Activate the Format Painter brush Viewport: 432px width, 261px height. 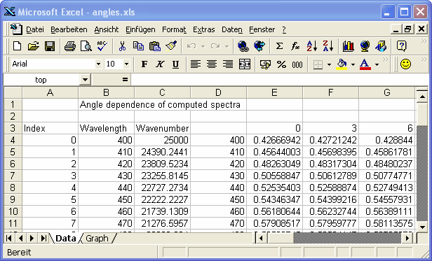pos(171,46)
